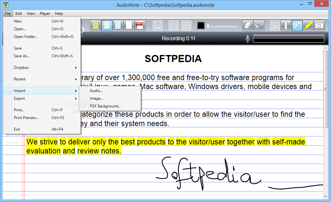Expand the Recent files submenu
Viewport: 331px width, 202px height.
tap(42, 79)
